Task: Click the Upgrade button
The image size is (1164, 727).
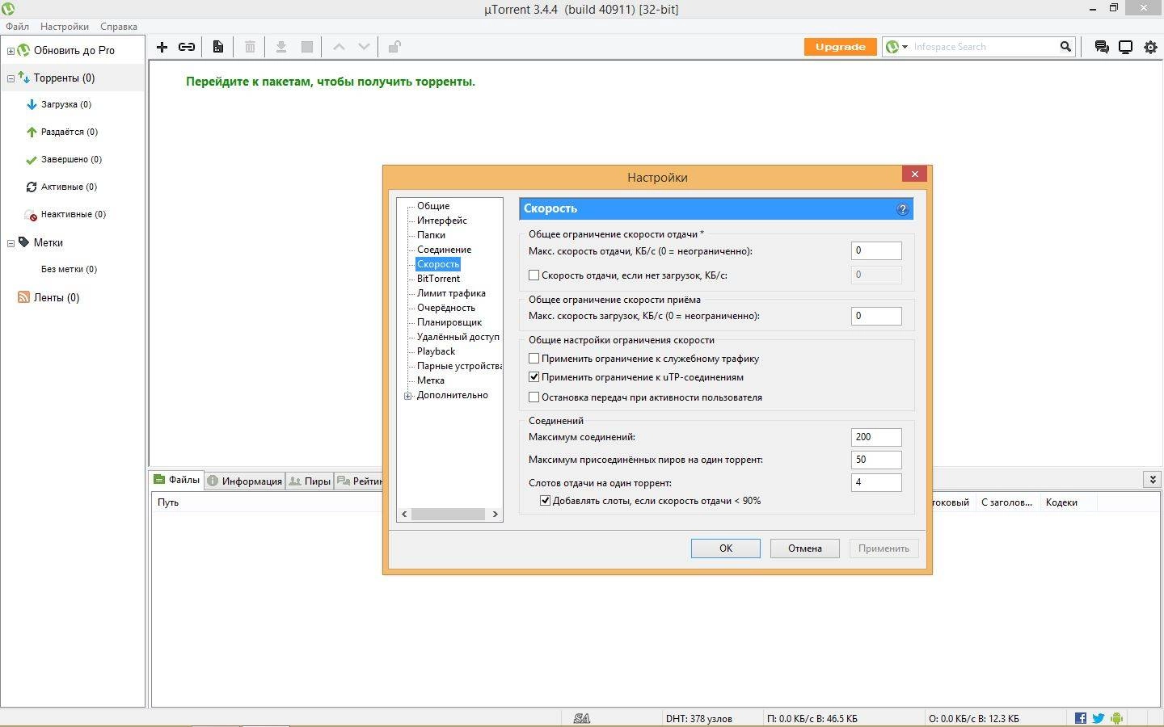Action: [x=840, y=46]
